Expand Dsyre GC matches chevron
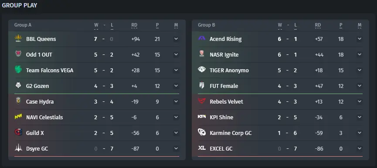Screen dimensions: 377x168 (176, 148)
